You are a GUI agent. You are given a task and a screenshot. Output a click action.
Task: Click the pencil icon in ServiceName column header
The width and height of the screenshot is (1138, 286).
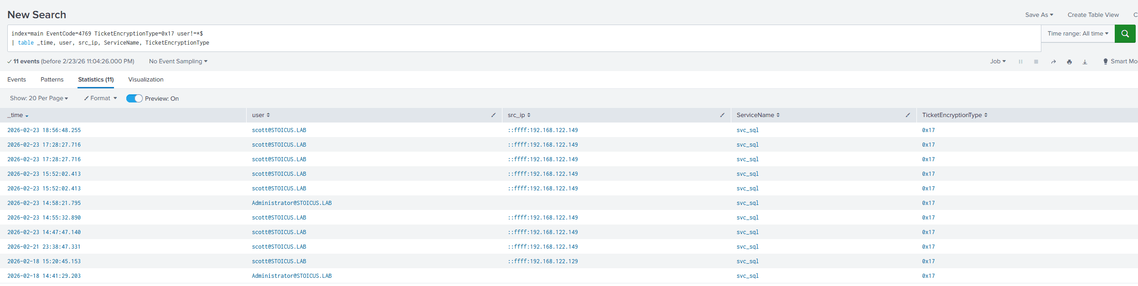pyautogui.click(x=908, y=115)
